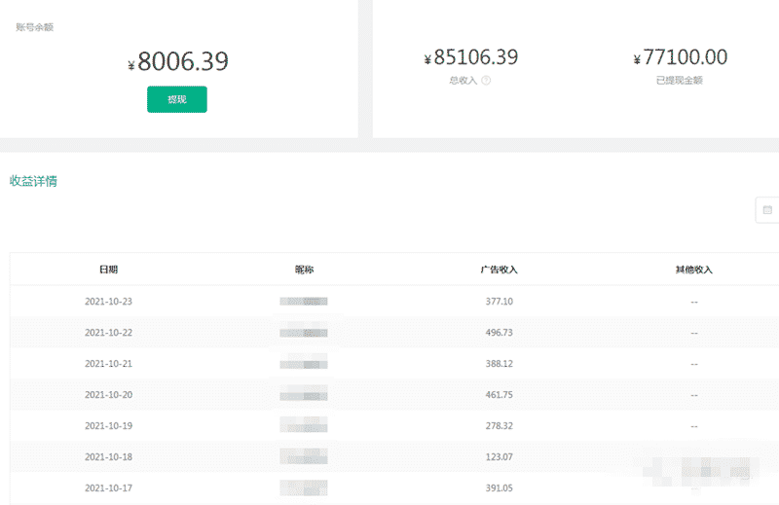
Task: Select the 2021-10-19 date cell
Action: pyautogui.click(x=108, y=426)
